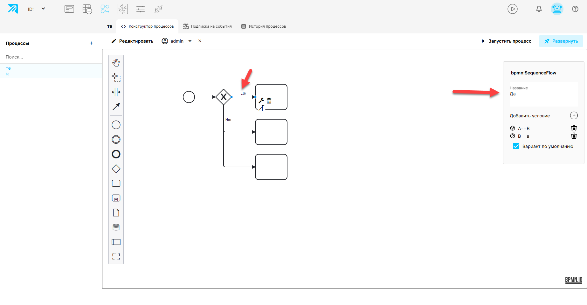
Task: Select the hand tool in palette
Action: pyautogui.click(x=116, y=63)
